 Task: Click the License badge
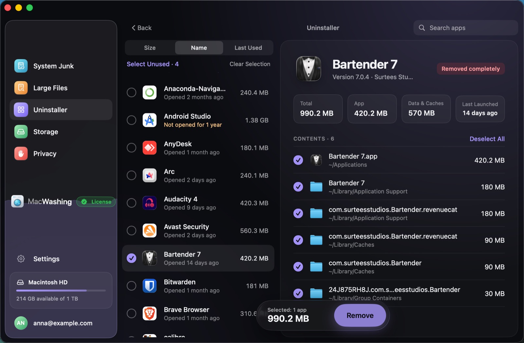96,202
